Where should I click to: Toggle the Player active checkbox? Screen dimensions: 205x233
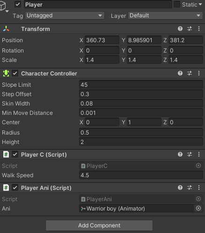pos(18,4)
